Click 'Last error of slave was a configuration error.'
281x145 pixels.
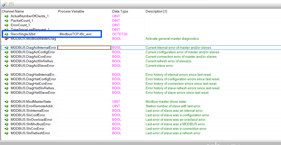pos(178,115)
